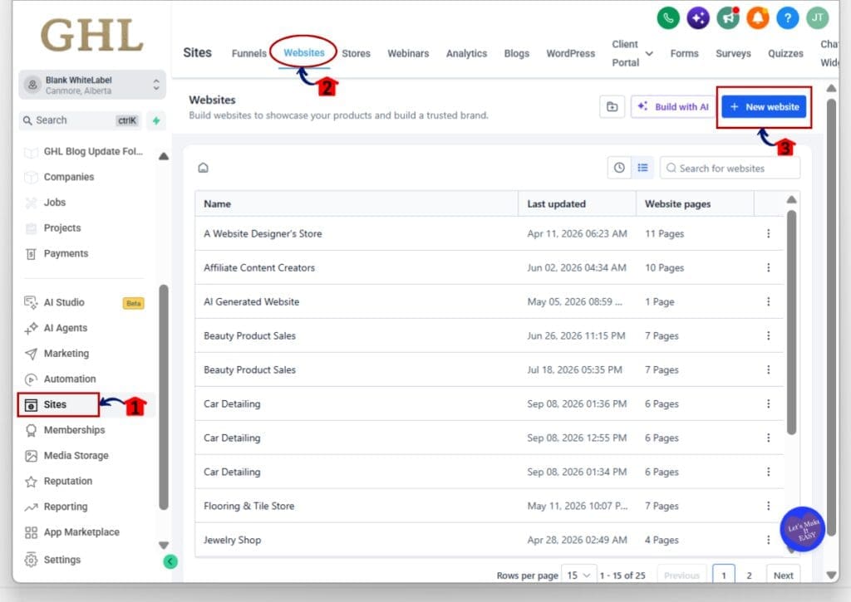Go to page 2 of websites
851x602 pixels.
point(749,575)
